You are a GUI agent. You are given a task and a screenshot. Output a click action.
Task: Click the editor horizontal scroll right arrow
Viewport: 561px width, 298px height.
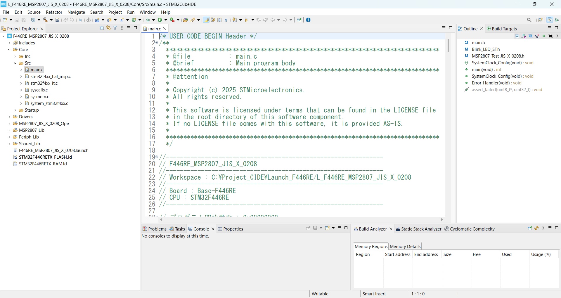tap(442, 220)
